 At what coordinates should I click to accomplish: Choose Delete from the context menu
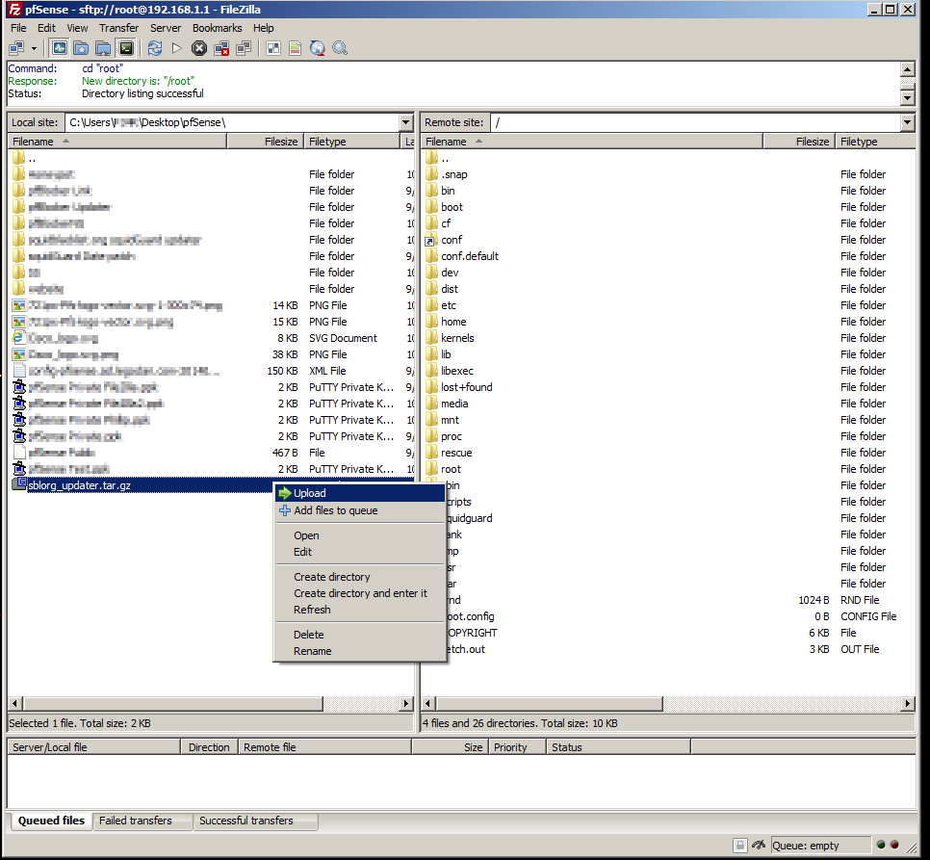point(360,635)
